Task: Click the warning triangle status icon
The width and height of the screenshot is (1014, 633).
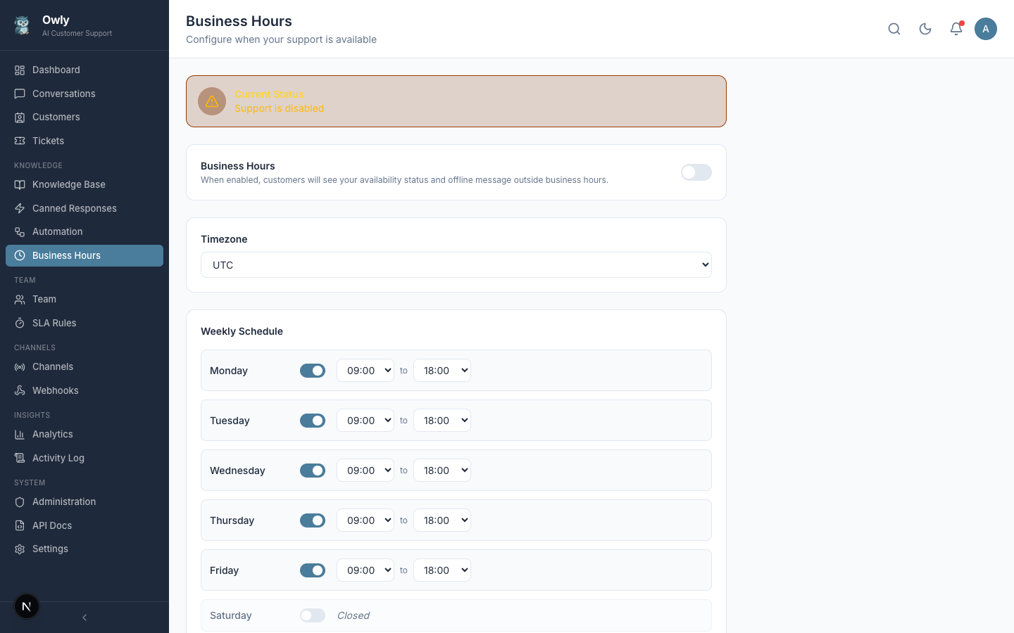Action: pyautogui.click(x=212, y=101)
